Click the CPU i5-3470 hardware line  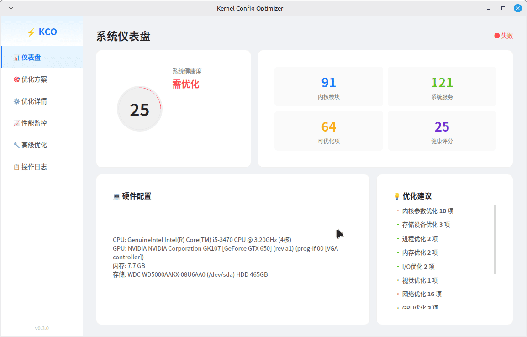[x=202, y=240]
